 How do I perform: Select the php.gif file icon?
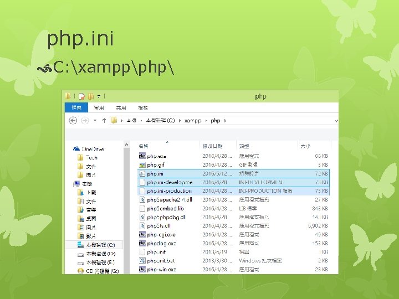pos(142,165)
